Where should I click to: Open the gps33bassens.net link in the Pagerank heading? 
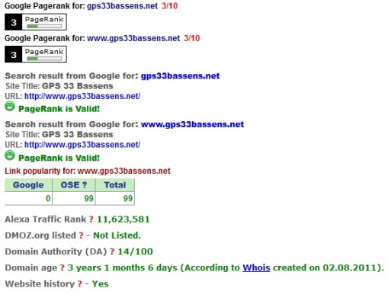(x=122, y=6)
